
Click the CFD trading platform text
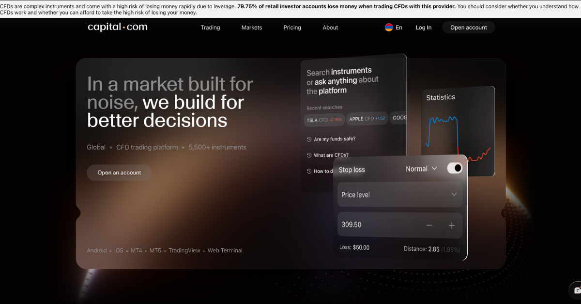pyautogui.click(x=147, y=147)
